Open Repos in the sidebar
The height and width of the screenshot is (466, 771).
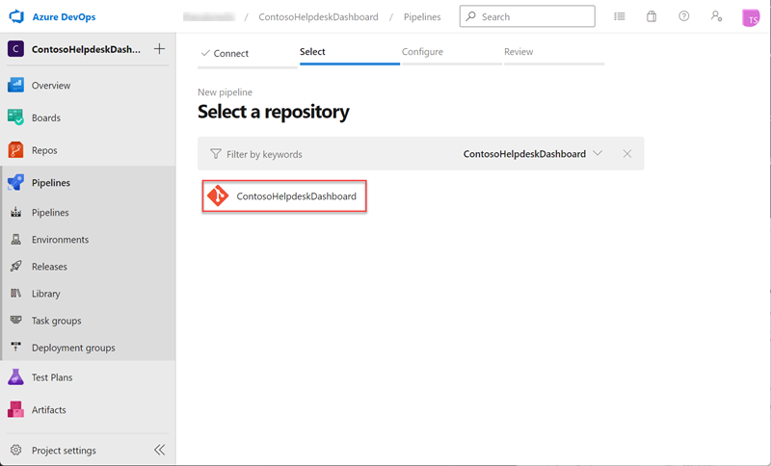click(x=44, y=150)
